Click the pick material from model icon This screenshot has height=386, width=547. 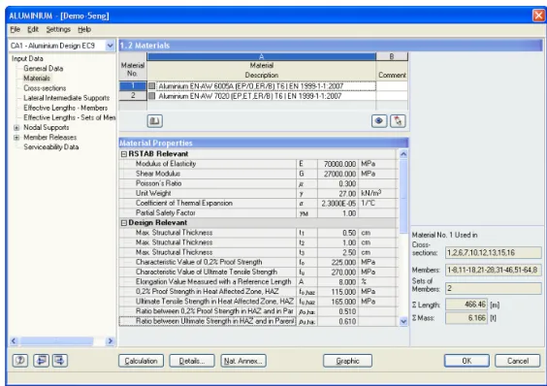pyautogui.click(x=398, y=121)
